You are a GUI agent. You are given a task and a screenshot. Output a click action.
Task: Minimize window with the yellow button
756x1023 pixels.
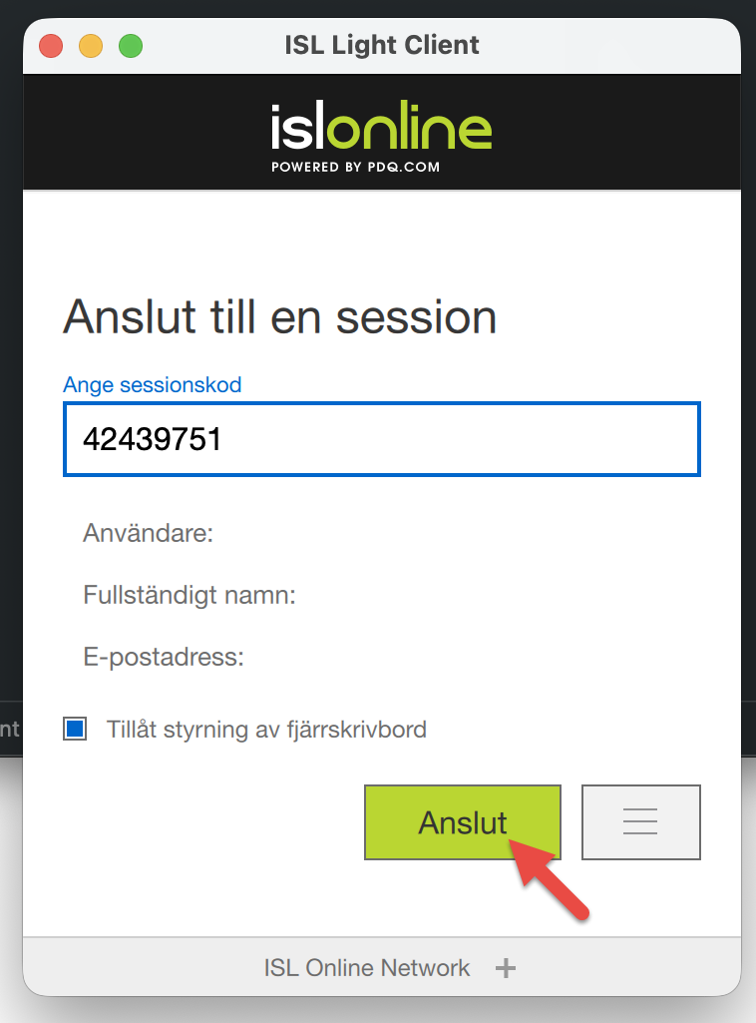click(91, 46)
